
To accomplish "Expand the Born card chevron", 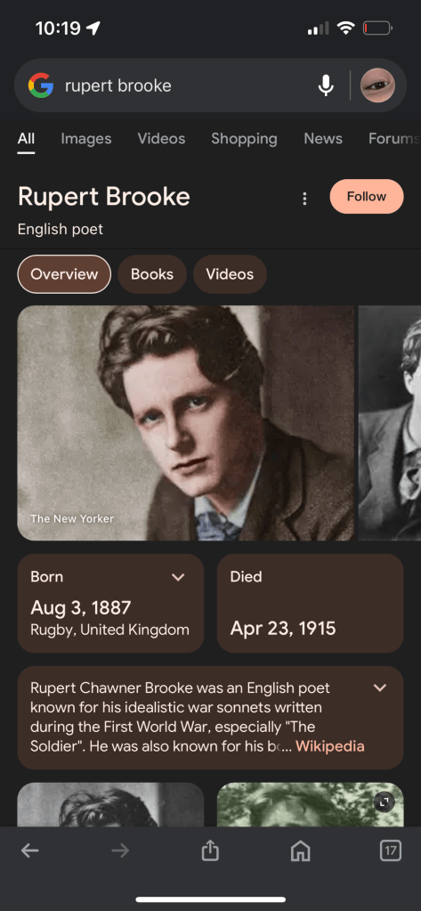I will pos(178,578).
